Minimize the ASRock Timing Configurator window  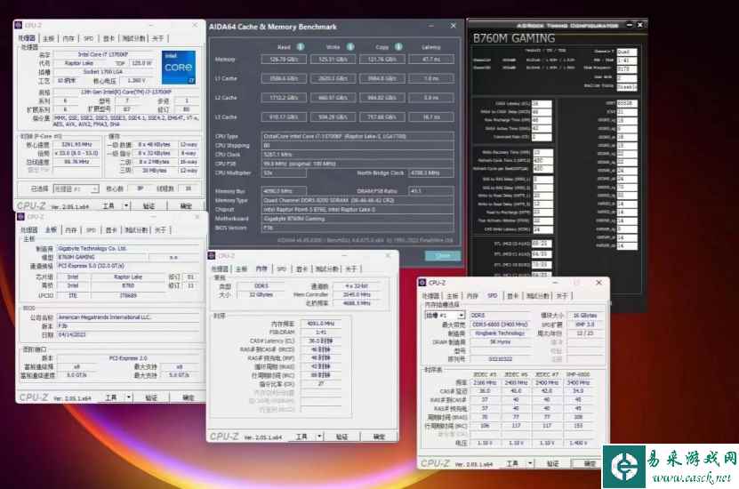630,25
